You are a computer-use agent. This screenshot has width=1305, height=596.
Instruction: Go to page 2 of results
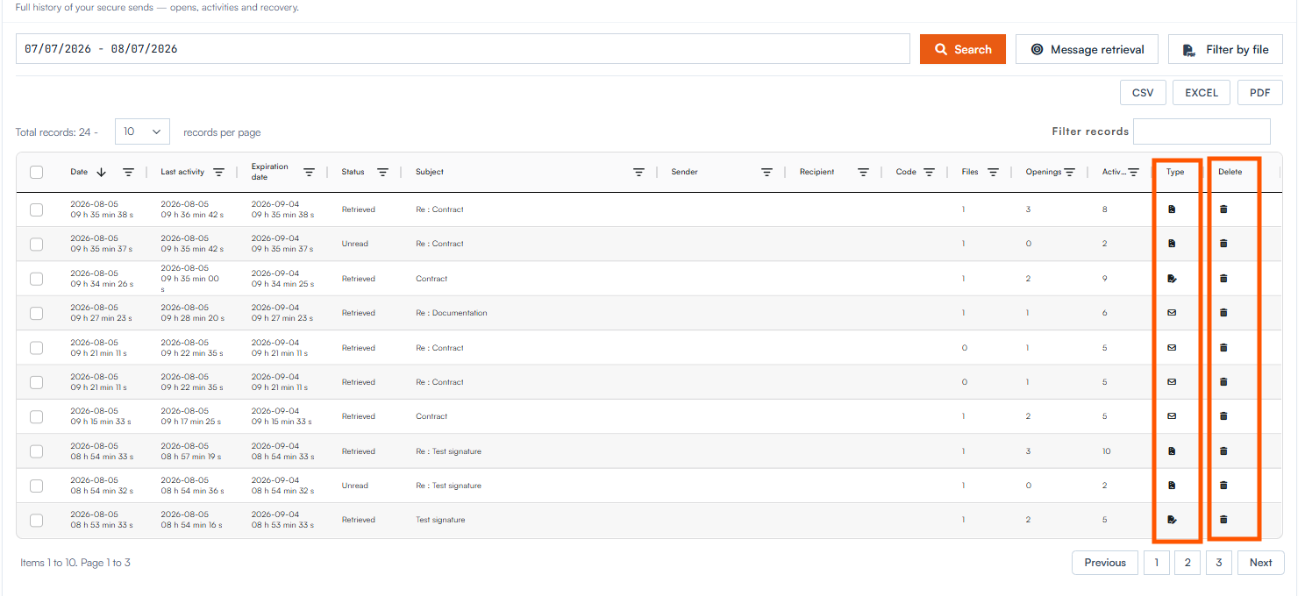(1187, 563)
